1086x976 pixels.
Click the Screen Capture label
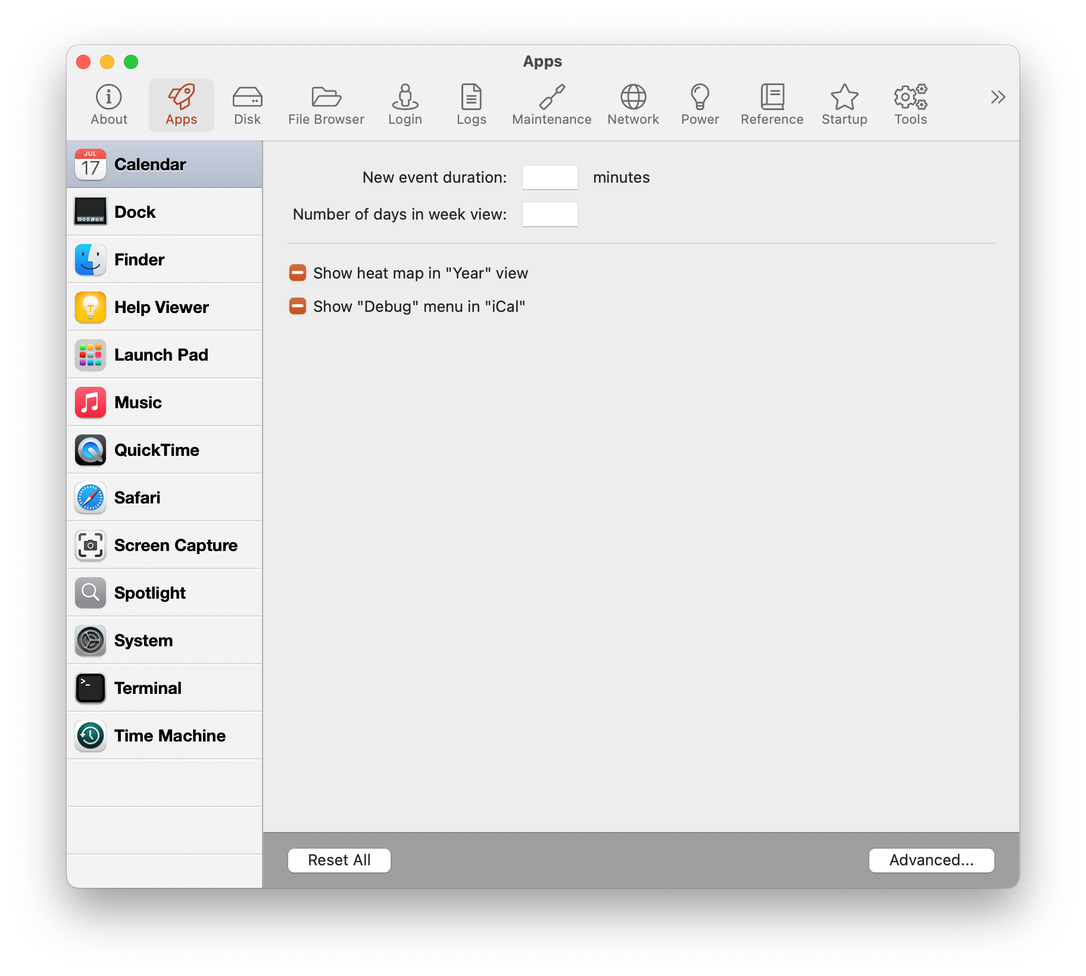pos(176,545)
